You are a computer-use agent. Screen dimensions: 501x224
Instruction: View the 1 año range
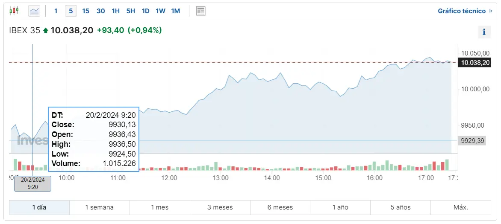point(340,207)
